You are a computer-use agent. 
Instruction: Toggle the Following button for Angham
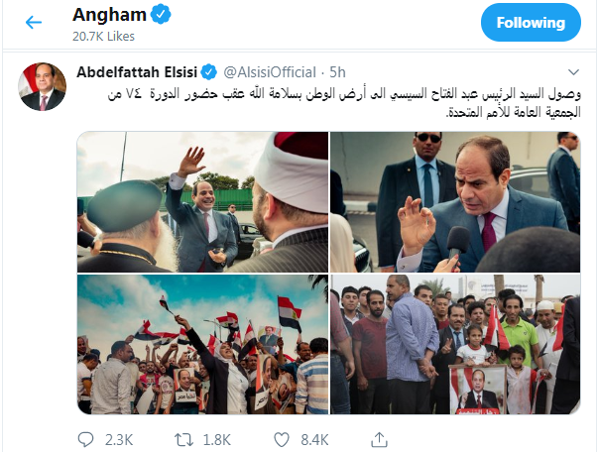(531, 23)
